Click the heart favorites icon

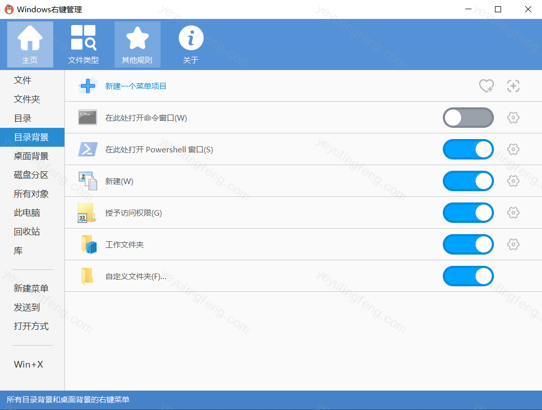486,86
